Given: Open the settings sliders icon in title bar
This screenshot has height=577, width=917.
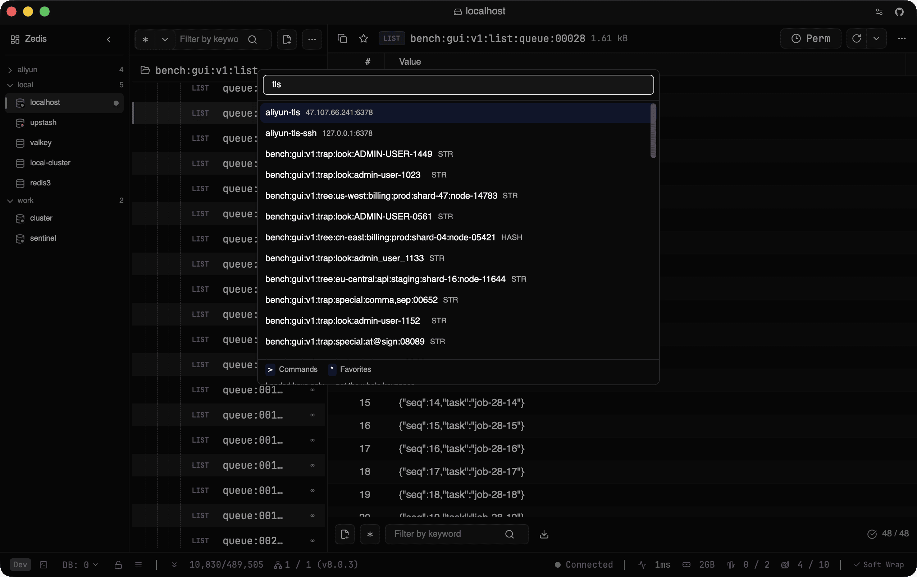Looking at the screenshot, I should 879,12.
